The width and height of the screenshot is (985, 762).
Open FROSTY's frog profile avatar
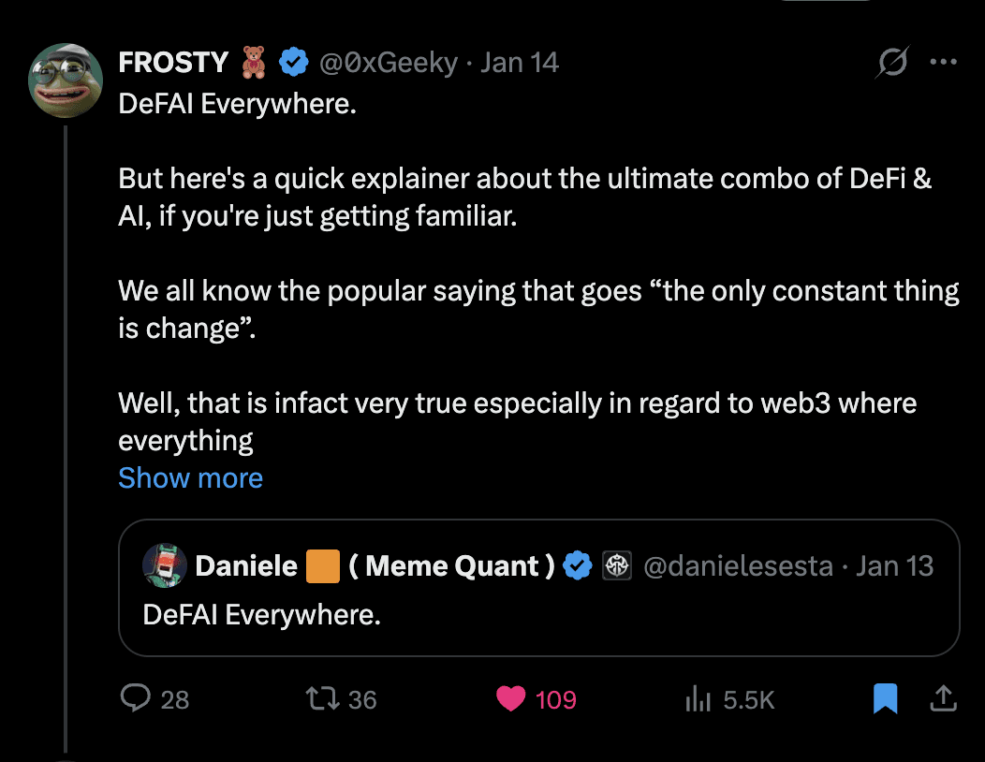point(66,80)
